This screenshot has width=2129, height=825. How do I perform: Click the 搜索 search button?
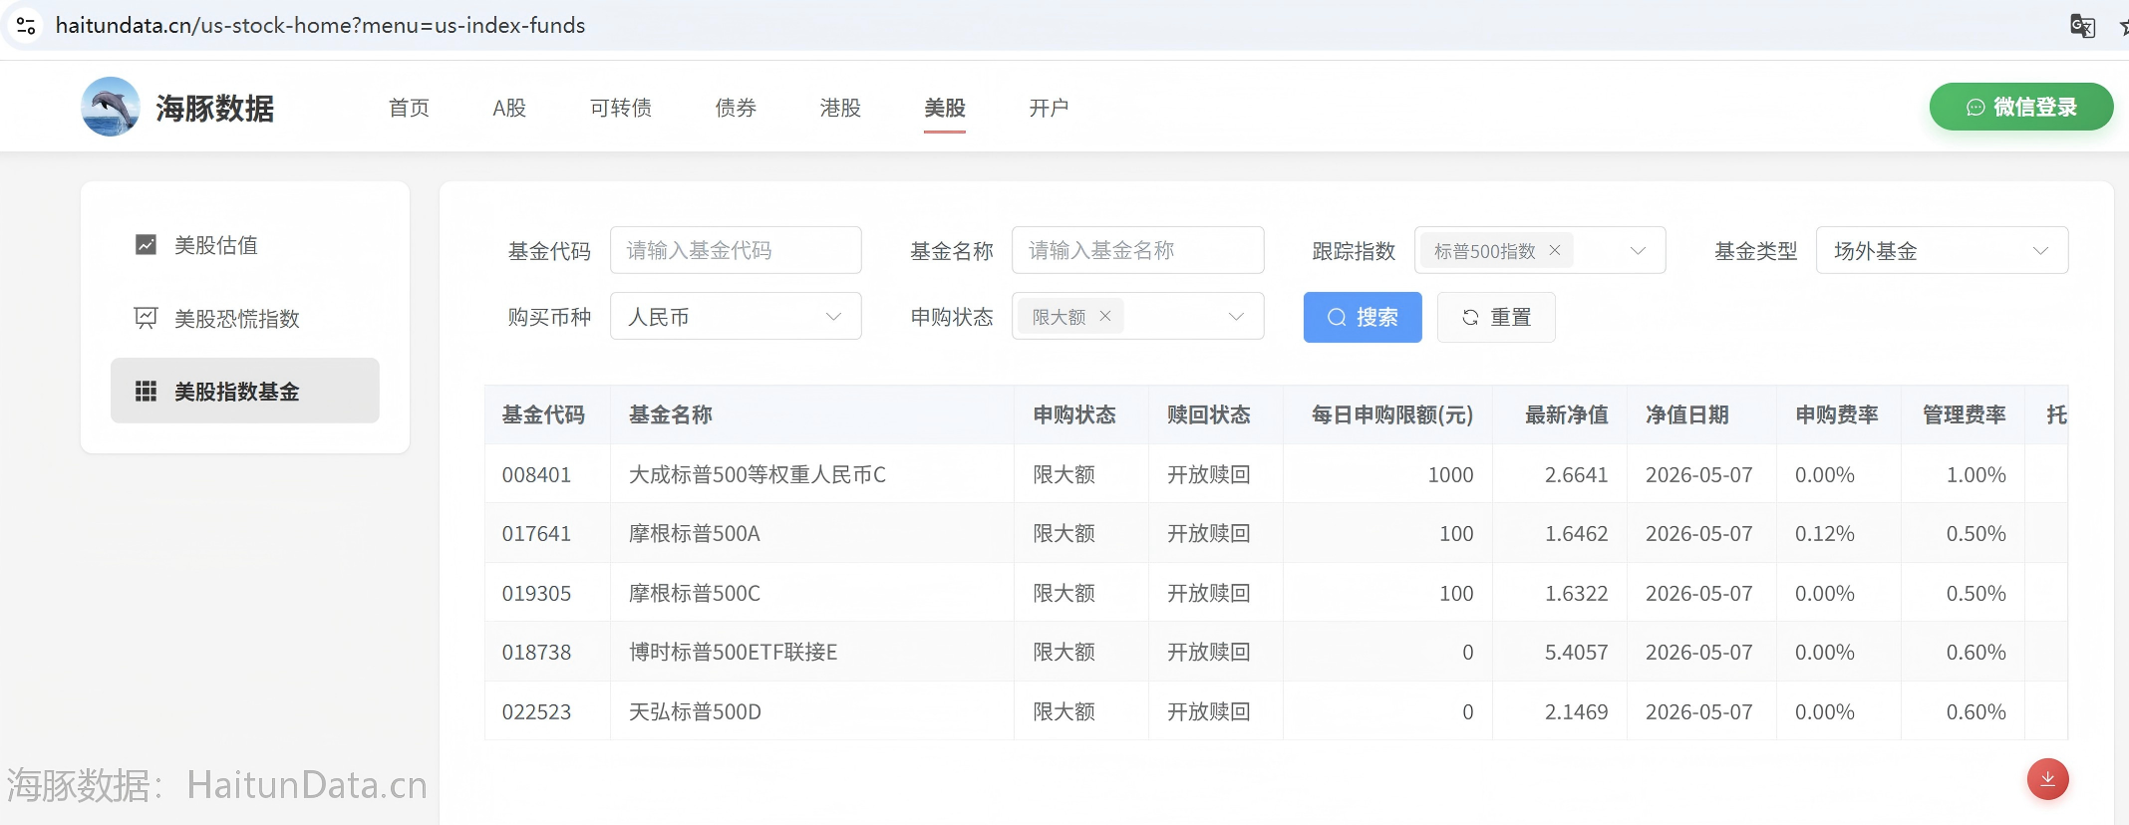coord(1363,317)
